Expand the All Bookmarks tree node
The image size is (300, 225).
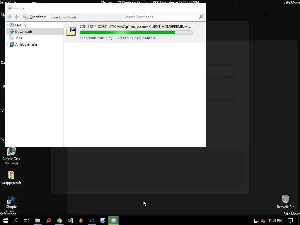point(7,45)
